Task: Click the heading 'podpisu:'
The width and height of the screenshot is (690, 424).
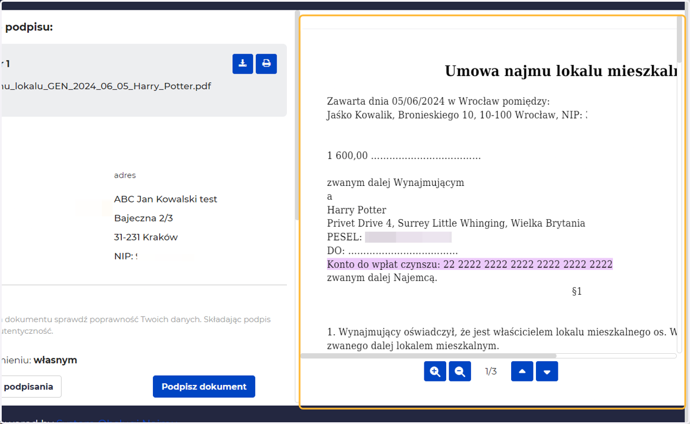Action: pyautogui.click(x=29, y=27)
